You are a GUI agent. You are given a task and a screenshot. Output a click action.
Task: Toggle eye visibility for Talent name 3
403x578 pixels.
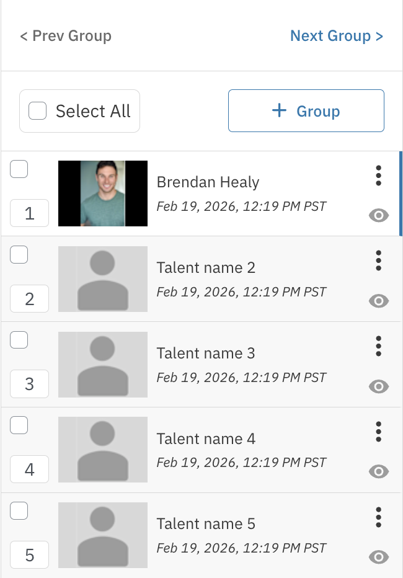[x=378, y=386]
